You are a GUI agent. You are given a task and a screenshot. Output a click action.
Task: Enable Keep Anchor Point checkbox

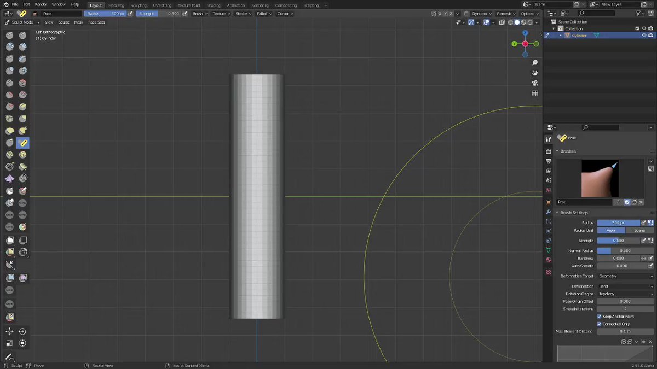(x=599, y=317)
